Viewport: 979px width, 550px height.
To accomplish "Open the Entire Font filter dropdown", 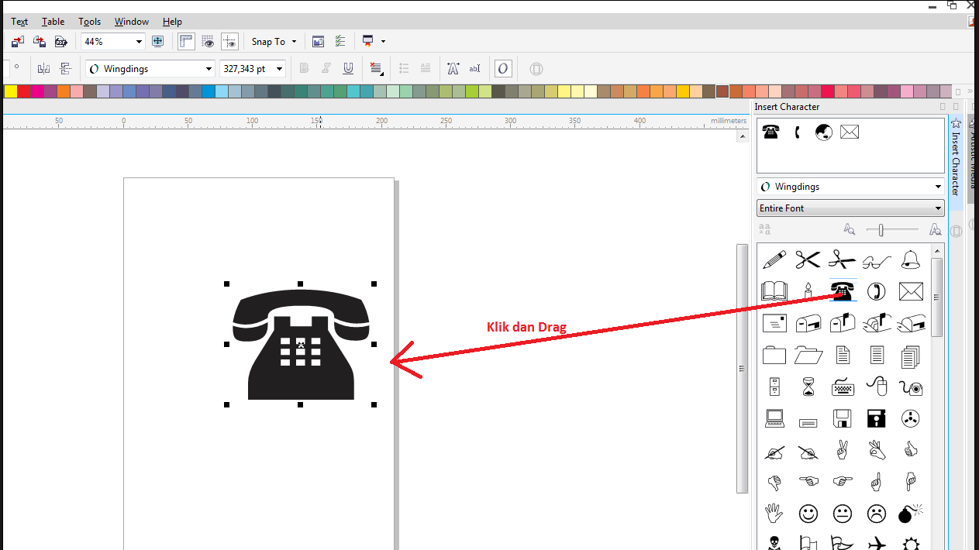I will pos(850,208).
